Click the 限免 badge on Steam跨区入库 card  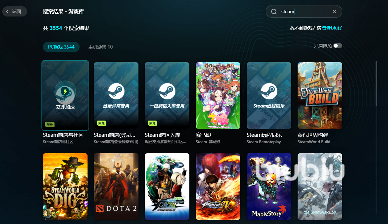(152, 123)
